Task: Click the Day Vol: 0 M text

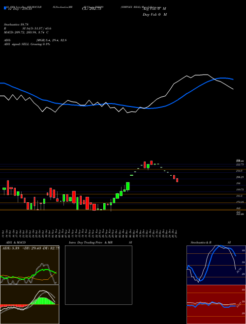Action: [154, 14]
